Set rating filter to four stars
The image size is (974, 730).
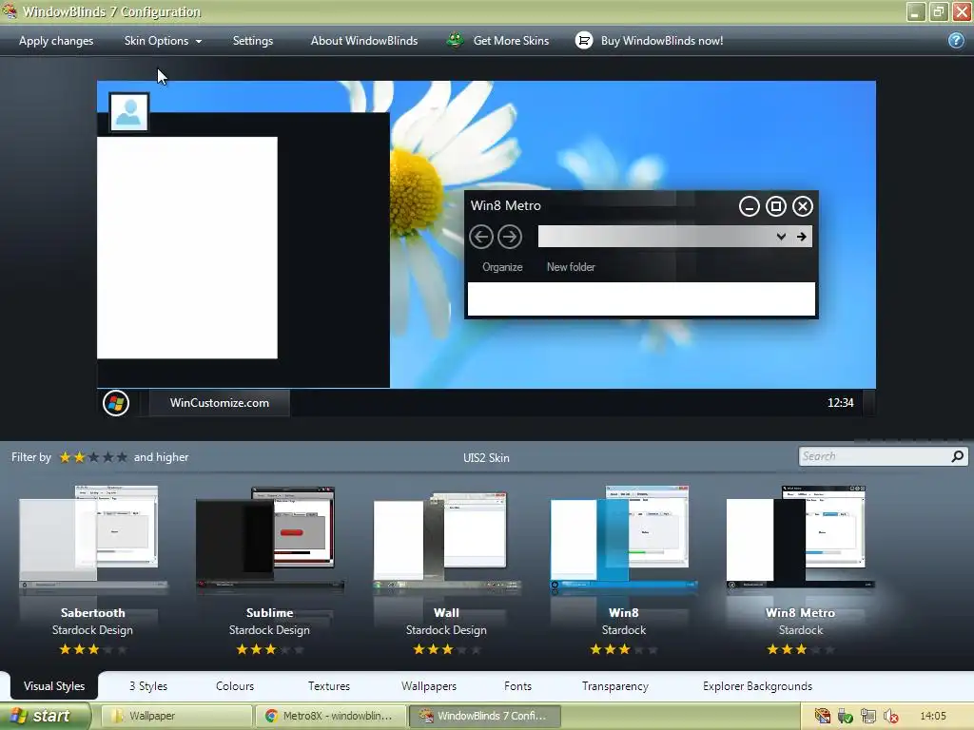(107, 457)
